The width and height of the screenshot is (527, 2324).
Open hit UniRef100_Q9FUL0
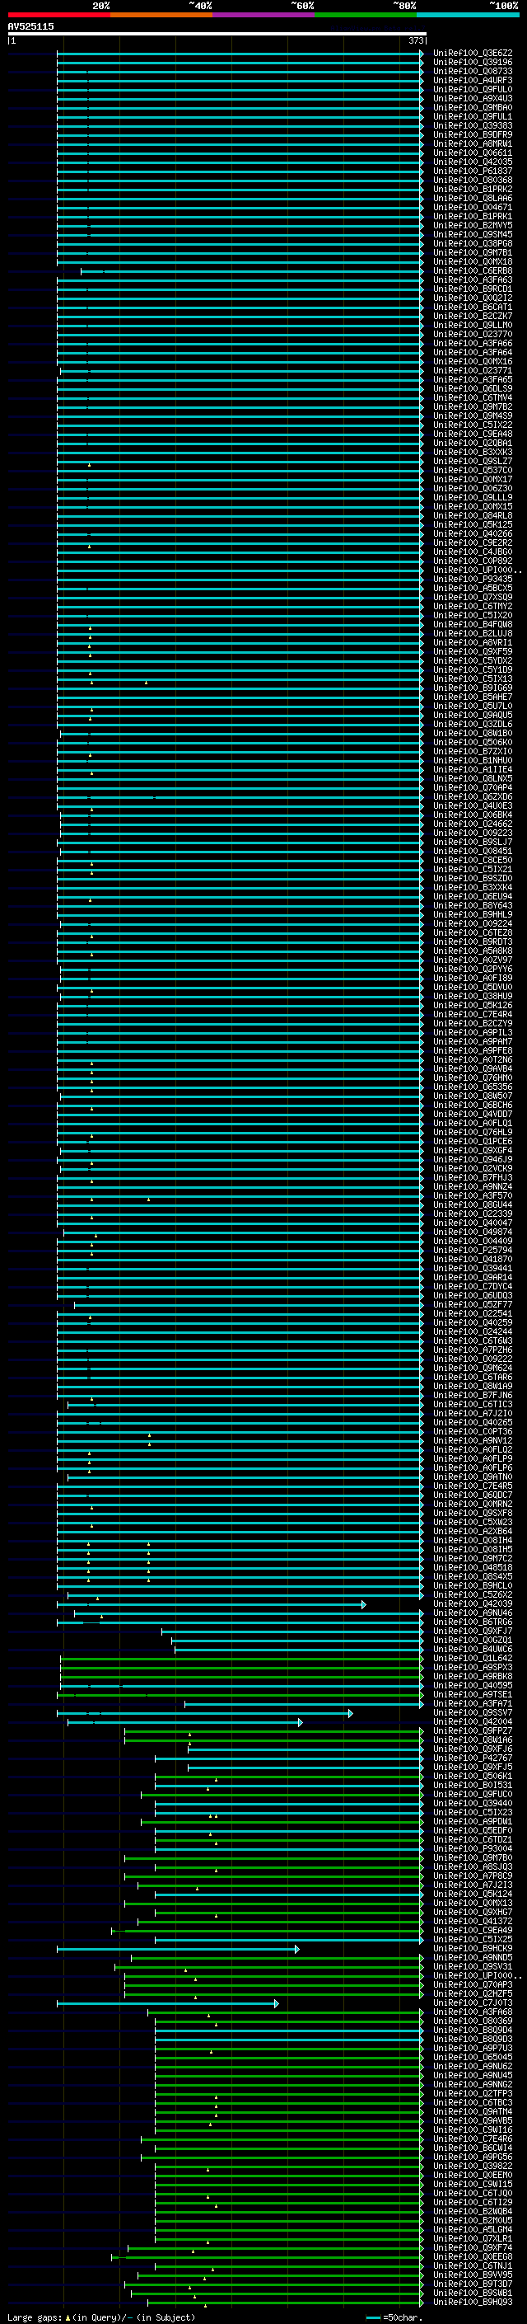click(x=473, y=89)
